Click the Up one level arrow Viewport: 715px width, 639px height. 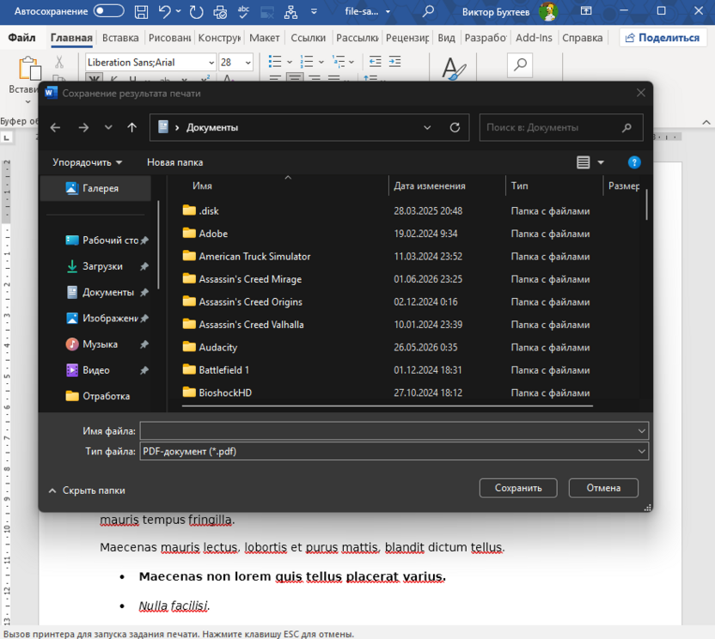point(131,128)
